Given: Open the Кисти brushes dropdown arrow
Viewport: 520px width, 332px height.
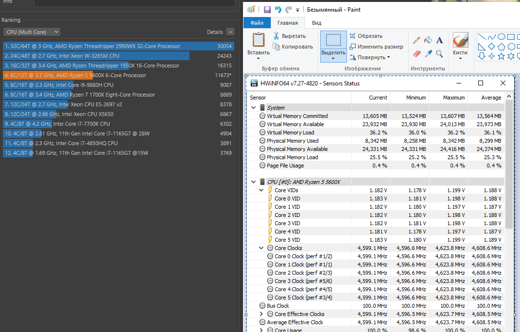Looking at the screenshot, I should [x=460, y=59].
